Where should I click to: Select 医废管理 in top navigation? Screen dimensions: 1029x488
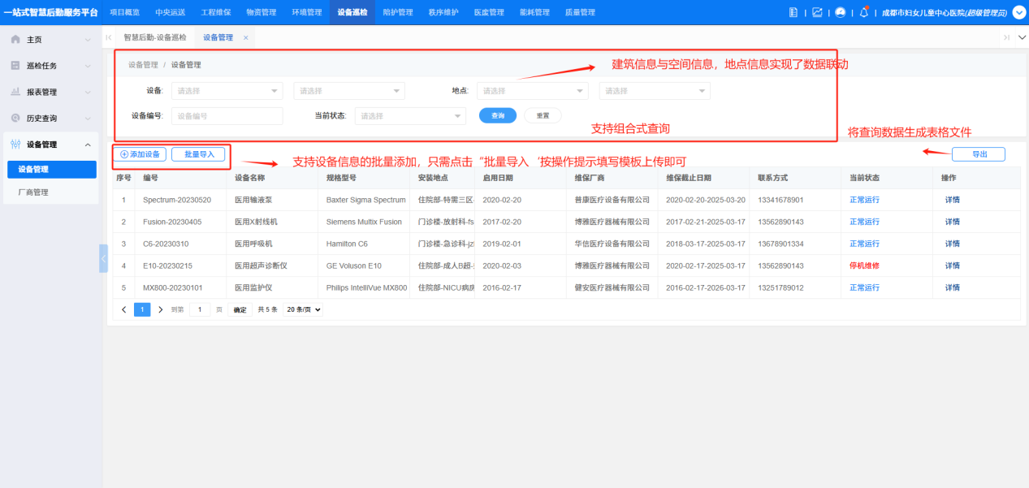click(x=489, y=12)
